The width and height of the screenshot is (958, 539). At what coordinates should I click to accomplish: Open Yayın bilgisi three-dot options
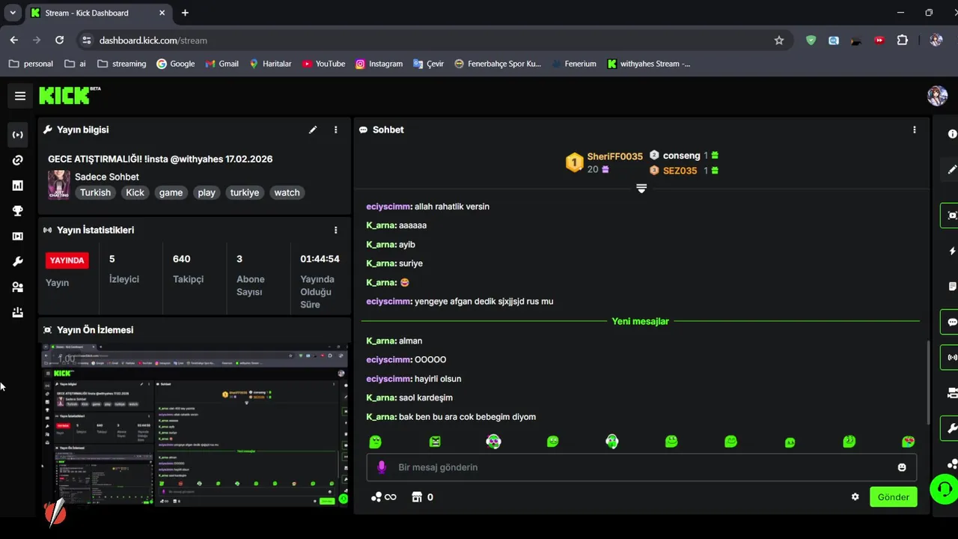point(335,130)
